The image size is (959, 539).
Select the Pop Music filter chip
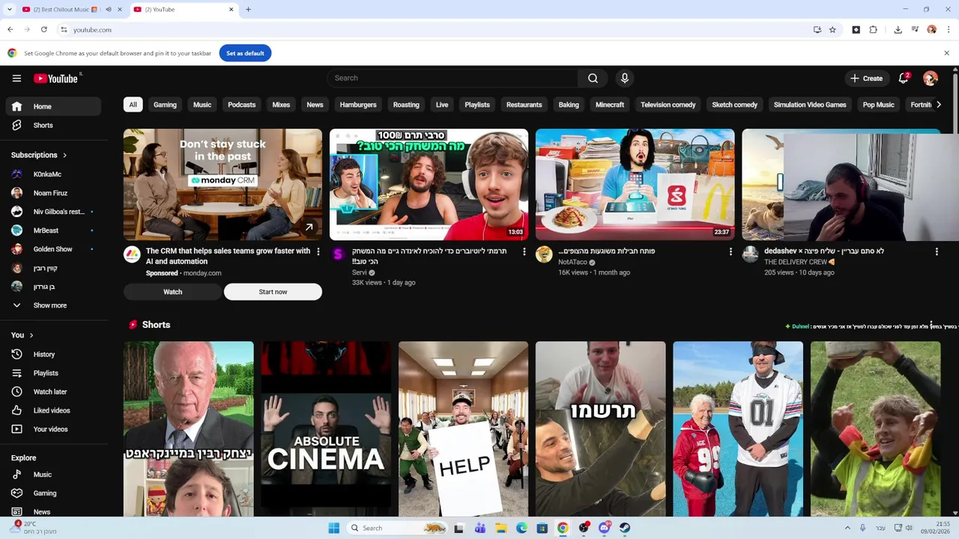878,105
